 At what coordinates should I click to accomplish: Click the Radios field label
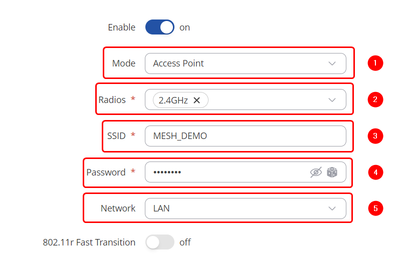coord(112,99)
